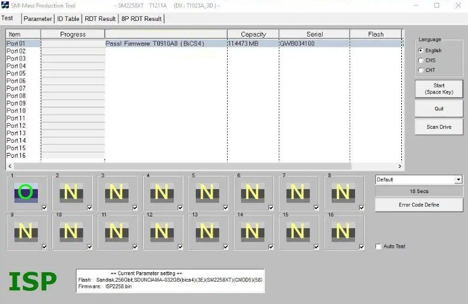
Task: Click the Port 01 progress bar
Action: pos(73,43)
